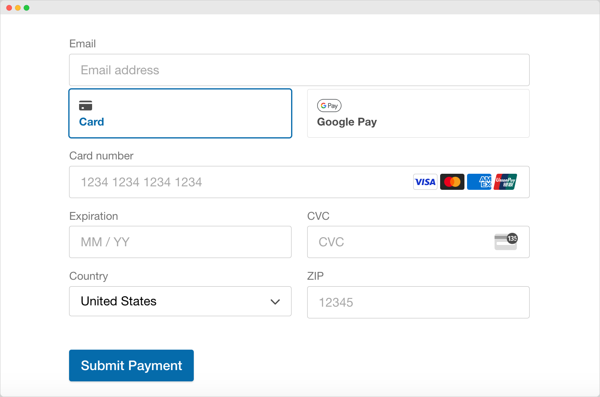This screenshot has width=600, height=397.
Task: Click the Email address input field
Action: click(x=299, y=70)
